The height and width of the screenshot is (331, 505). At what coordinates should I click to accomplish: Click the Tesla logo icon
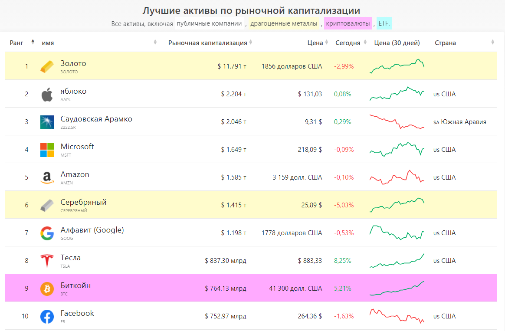(x=47, y=261)
